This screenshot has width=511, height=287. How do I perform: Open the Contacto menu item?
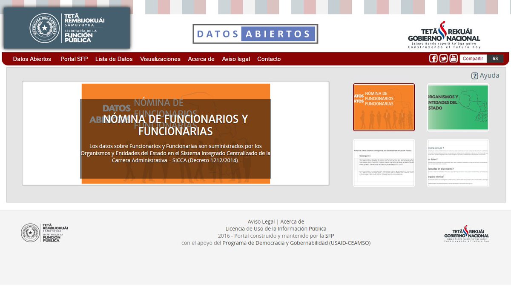pyautogui.click(x=269, y=59)
